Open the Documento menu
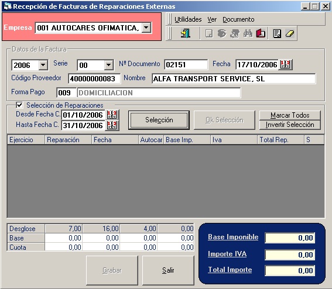 click(x=238, y=19)
